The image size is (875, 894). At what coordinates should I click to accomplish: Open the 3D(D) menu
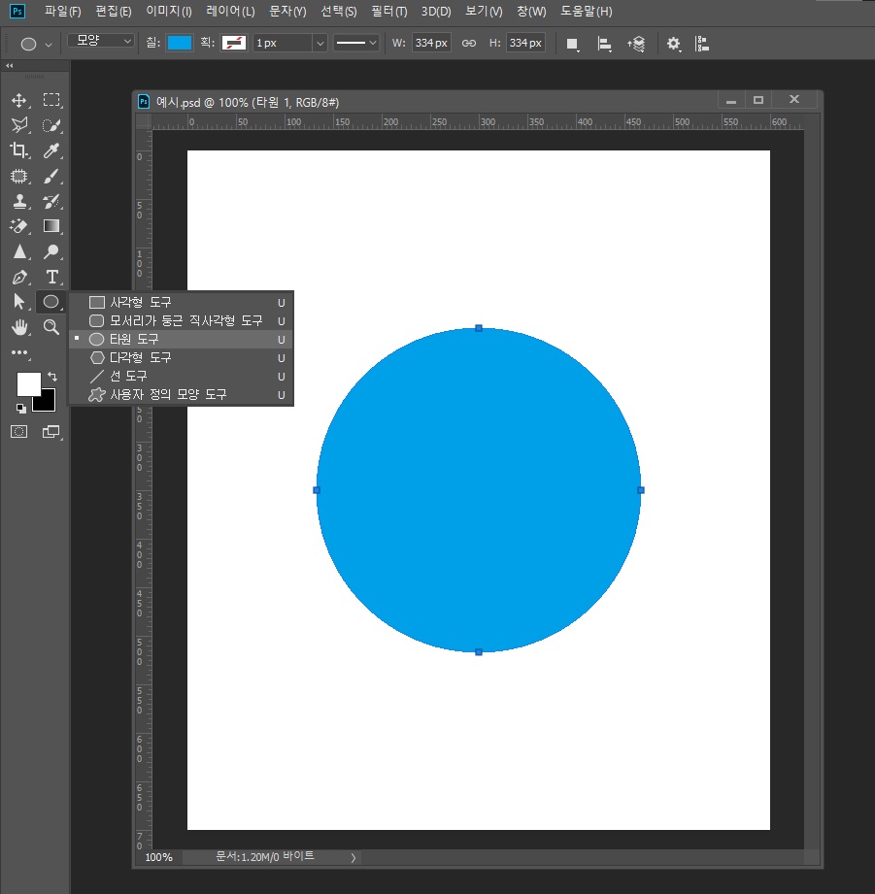click(x=436, y=12)
